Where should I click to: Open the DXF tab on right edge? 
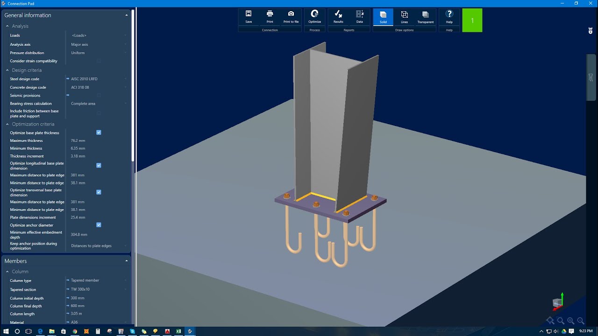591,76
